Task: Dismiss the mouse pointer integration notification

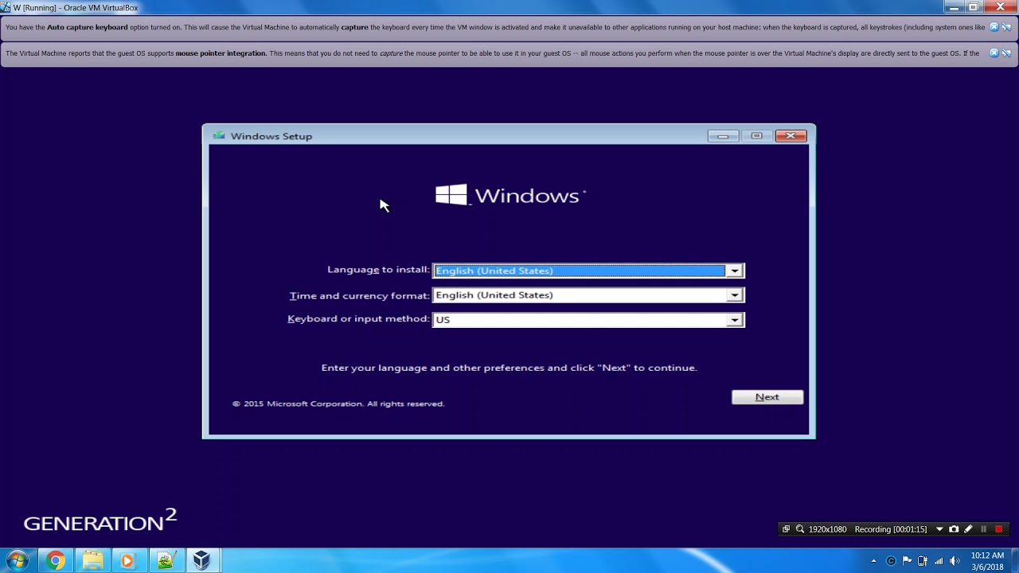Action: [x=994, y=53]
